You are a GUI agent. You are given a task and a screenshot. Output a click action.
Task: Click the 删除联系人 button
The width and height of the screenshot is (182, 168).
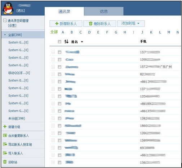100,23
